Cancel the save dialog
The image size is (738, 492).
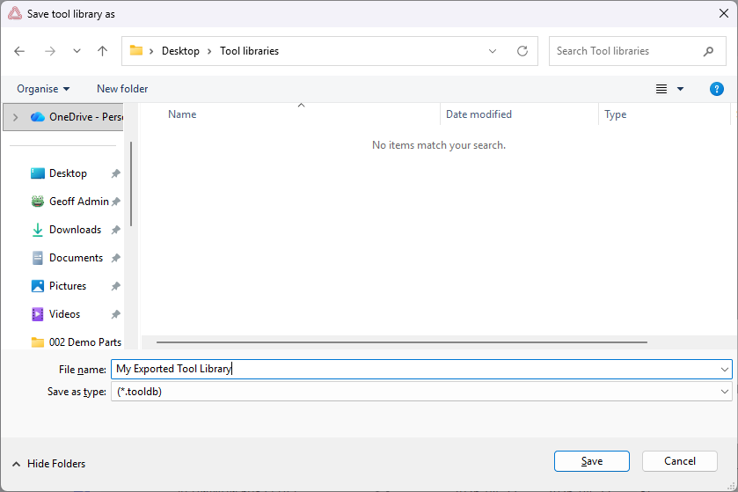[x=680, y=461]
